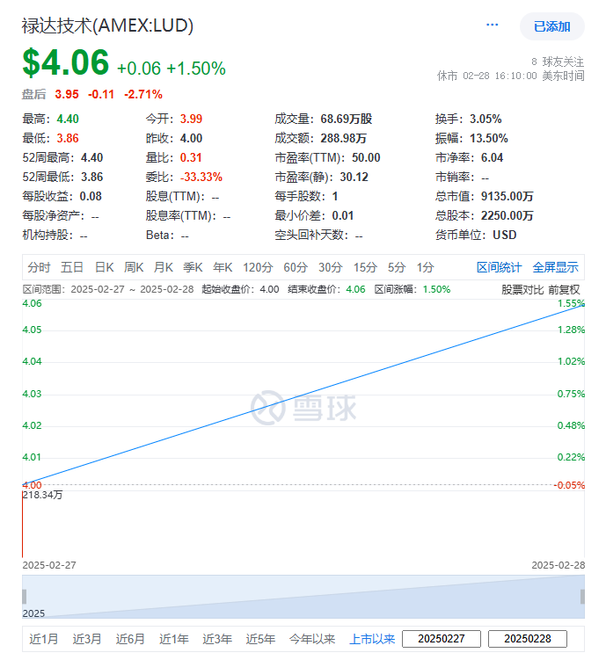Open the 前复权 adjustment dropdown
Image resolution: width=606 pixels, height=660 pixels.
564,290
